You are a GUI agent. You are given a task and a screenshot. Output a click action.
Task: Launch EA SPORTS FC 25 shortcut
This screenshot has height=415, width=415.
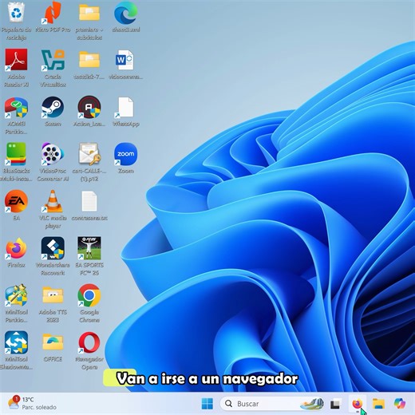[x=89, y=248]
